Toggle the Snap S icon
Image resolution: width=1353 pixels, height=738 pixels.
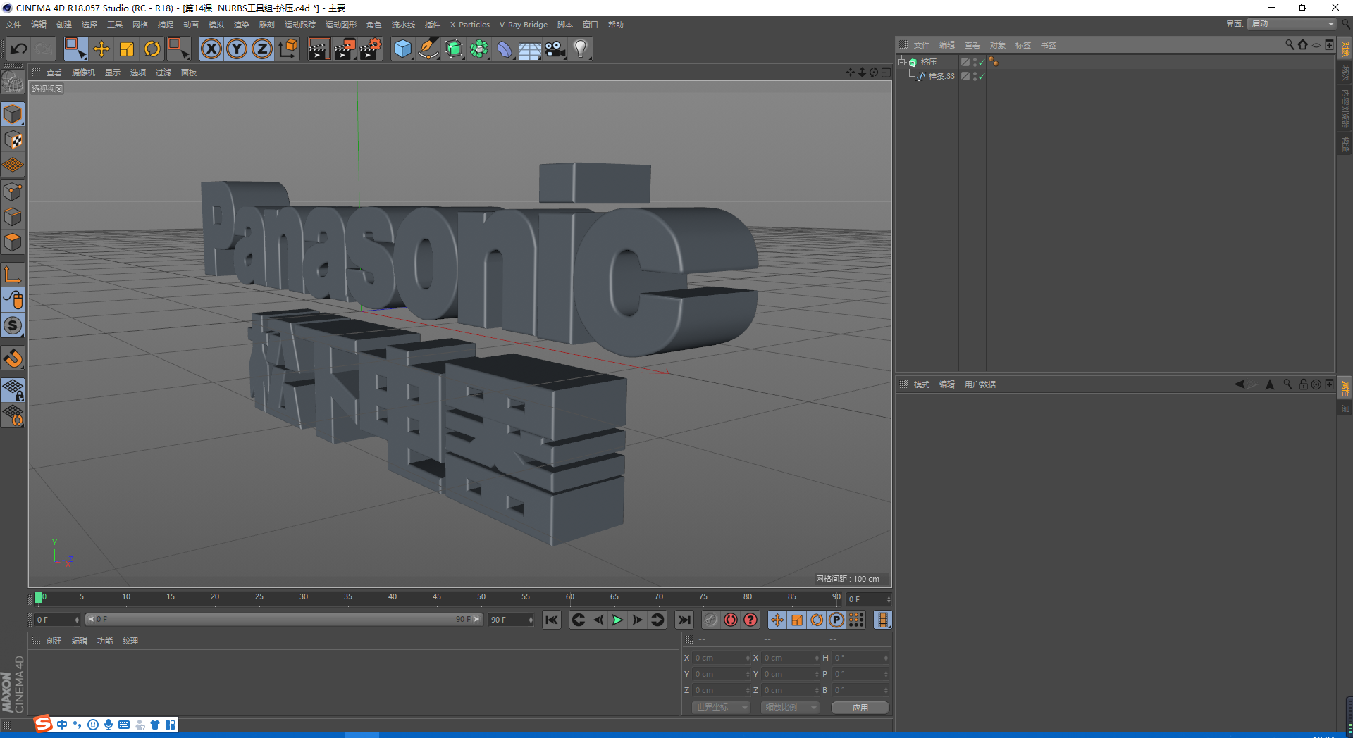pos(13,325)
